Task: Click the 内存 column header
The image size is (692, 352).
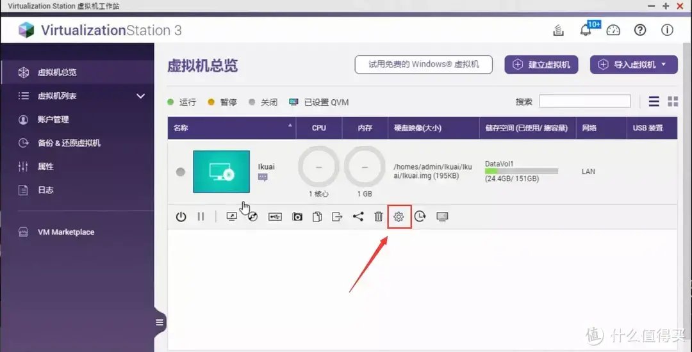Action: [x=365, y=128]
